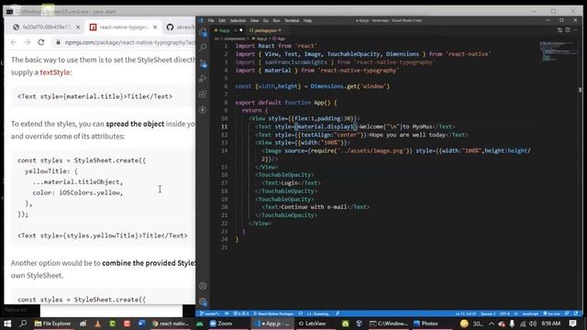Click the sixth VS Code activity bar icon, below Extensions
The width and height of the screenshot is (587, 330).
(203, 110)
